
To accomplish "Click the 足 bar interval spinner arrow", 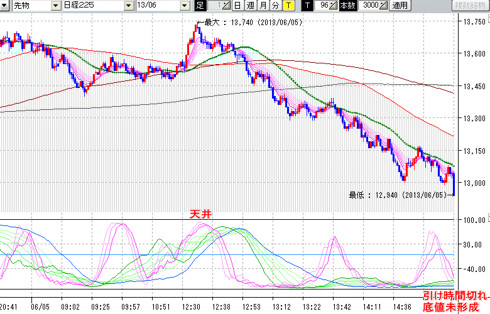I will [x=227, y=6].
